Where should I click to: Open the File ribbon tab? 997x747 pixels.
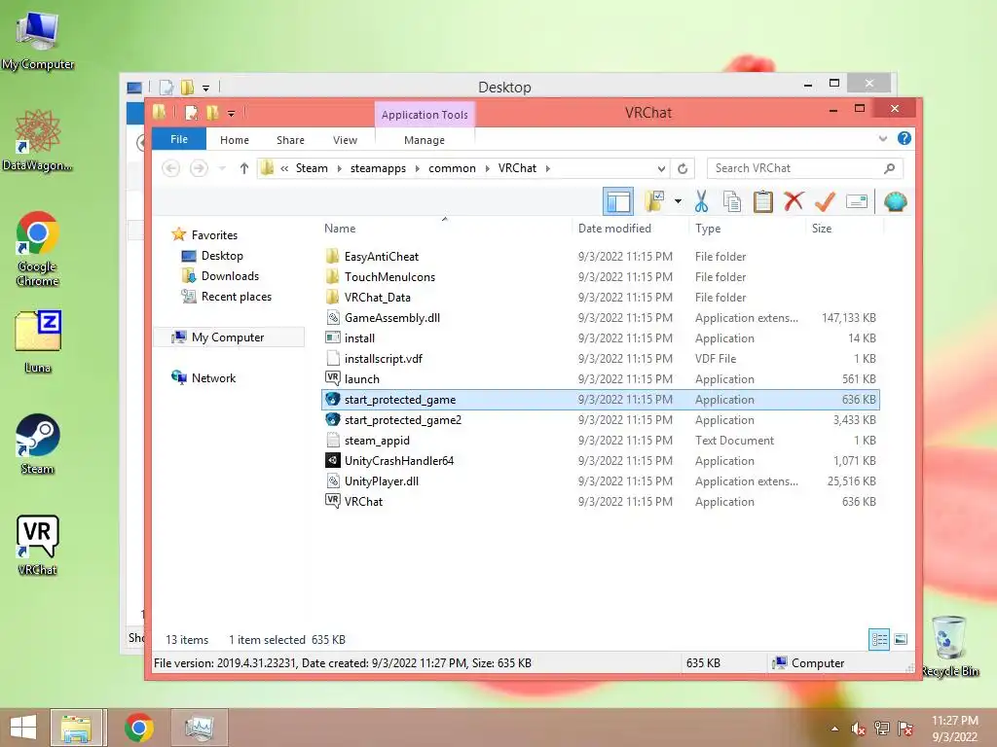tap(179, 139)
